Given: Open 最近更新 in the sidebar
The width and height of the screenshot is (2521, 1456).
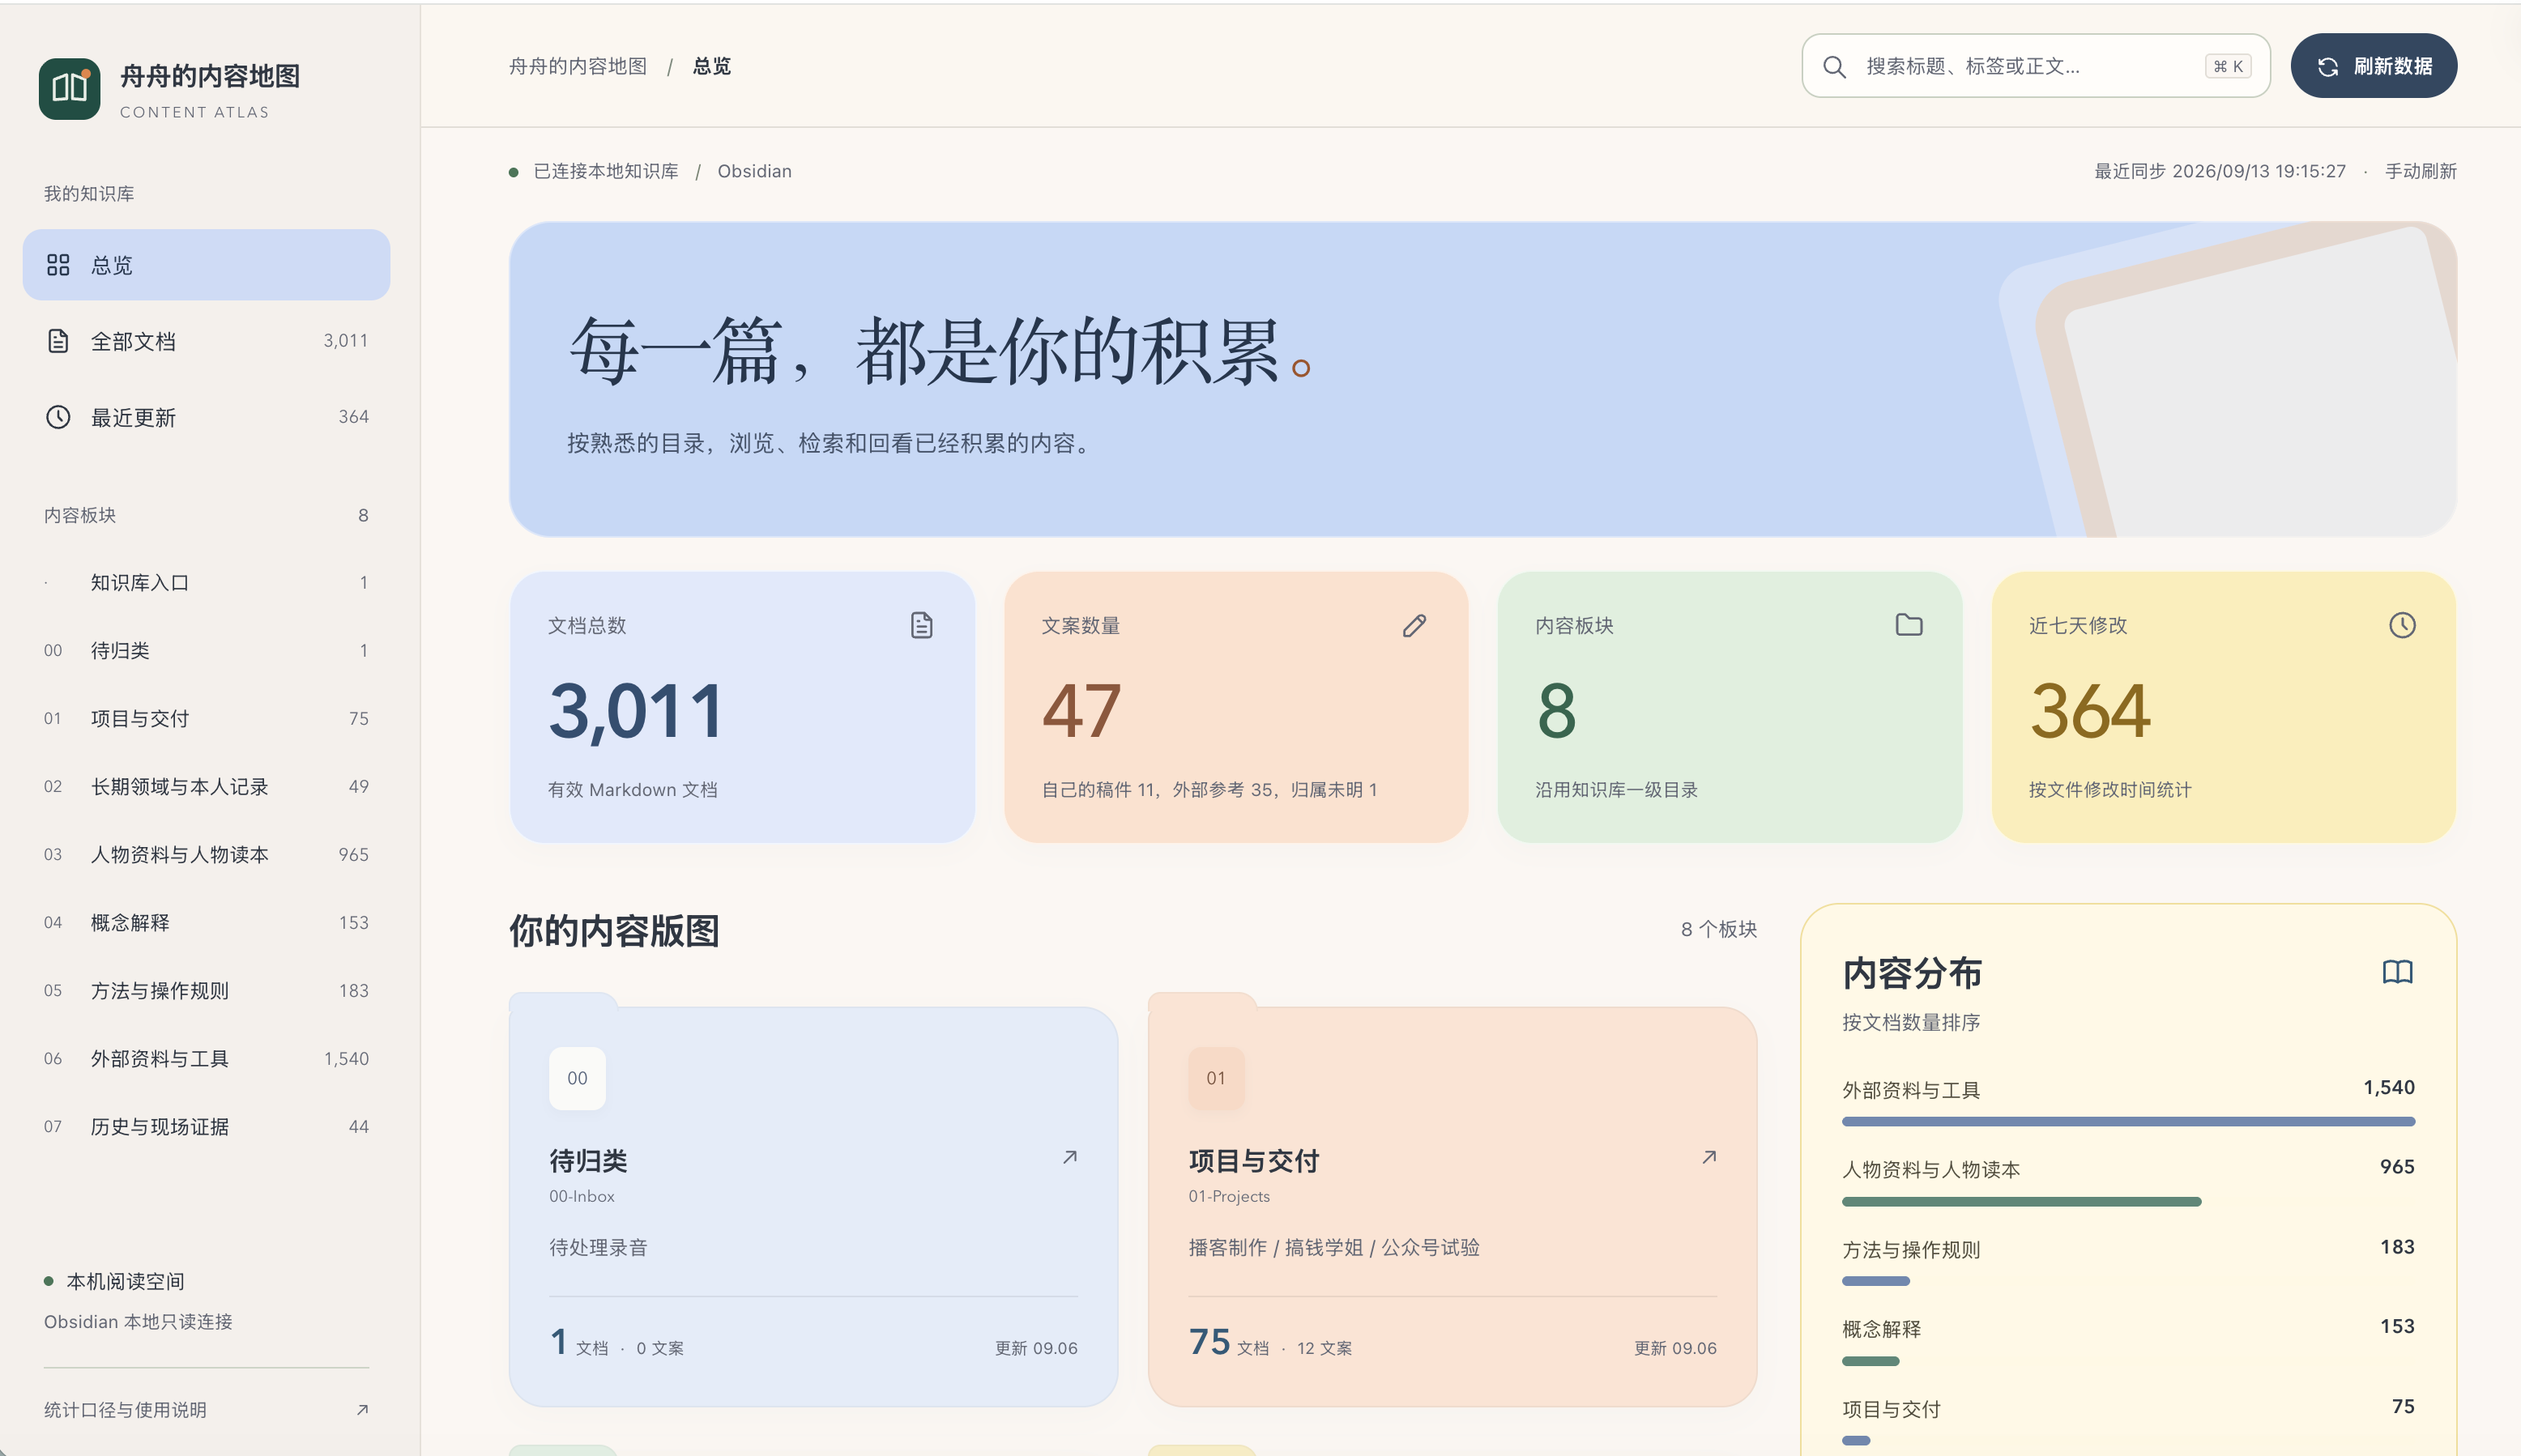Looking at the screenshot, I should (x=206, y=417).
